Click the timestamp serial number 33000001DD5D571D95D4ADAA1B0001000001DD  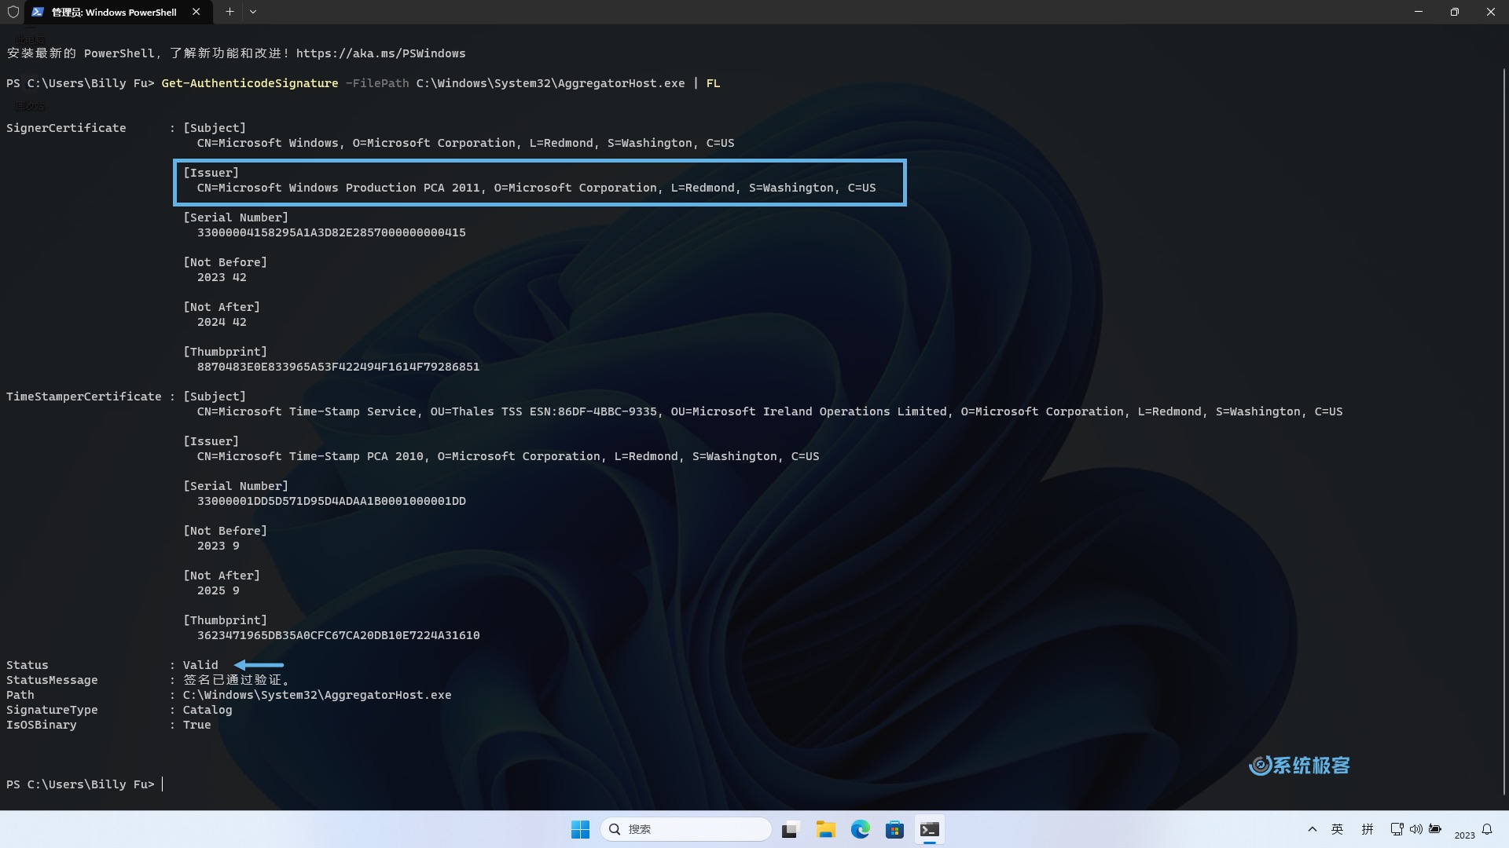[x=331, y=501]
